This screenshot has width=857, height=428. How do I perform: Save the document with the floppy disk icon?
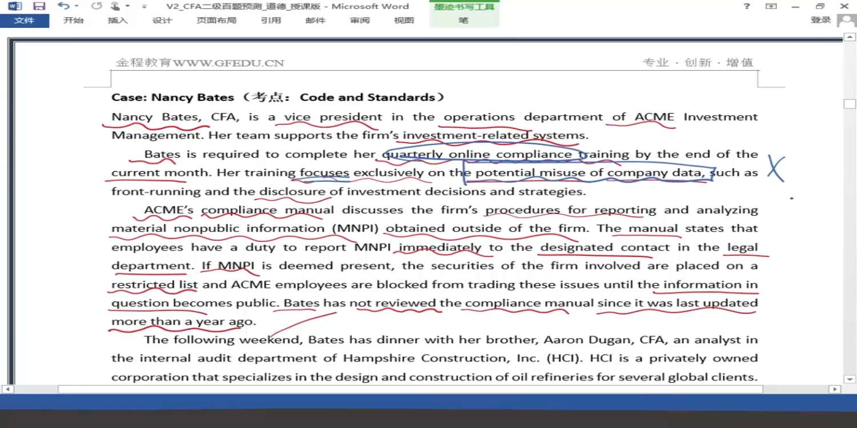click(x=39, y=6)
